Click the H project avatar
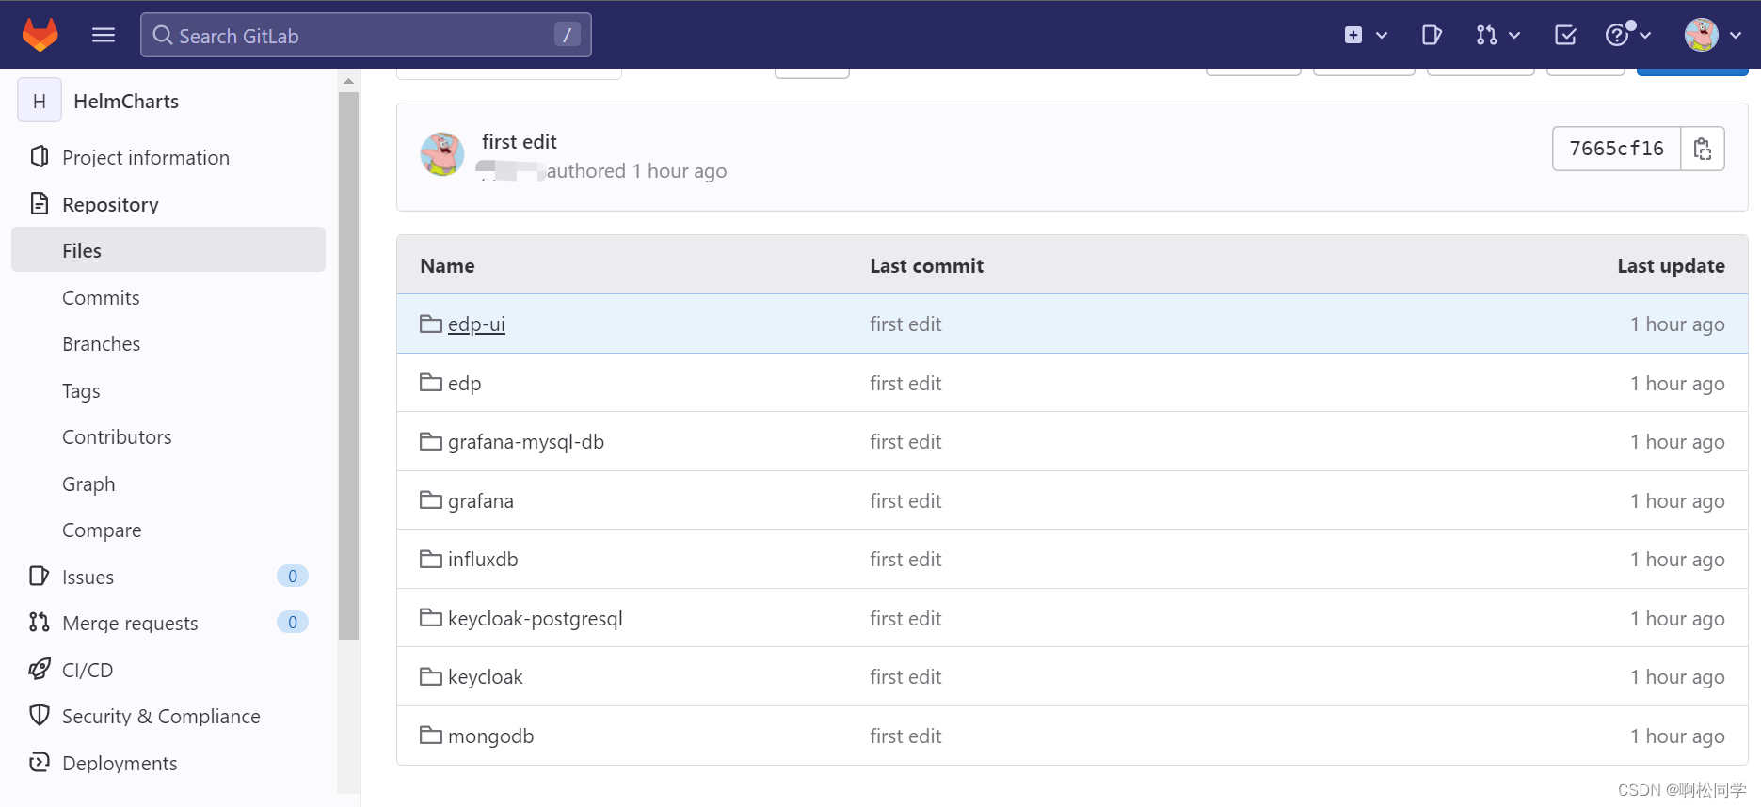The width and height of the screenshot is (1761, 807). pos(40,101)
